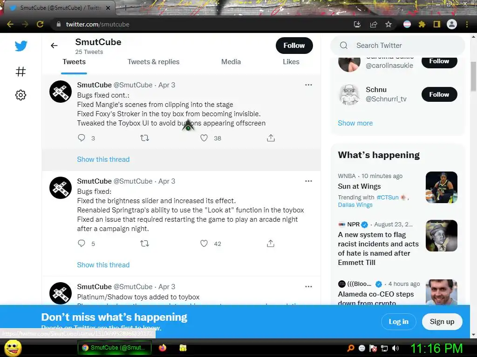
Task: Launch Firefox from the taskbar
Action: tap(163, 348)
